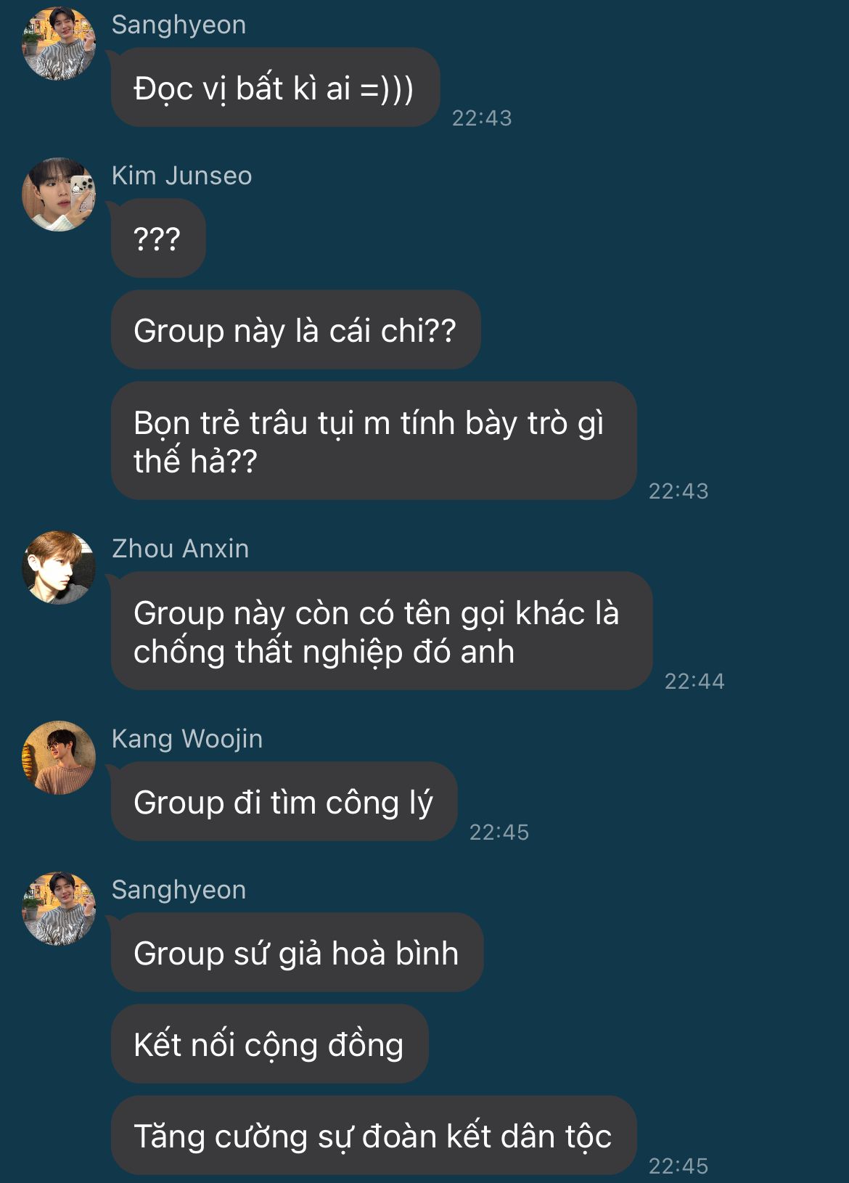
Task: Select the message "Group đi tìm công lý"
Action: [284, 801]
